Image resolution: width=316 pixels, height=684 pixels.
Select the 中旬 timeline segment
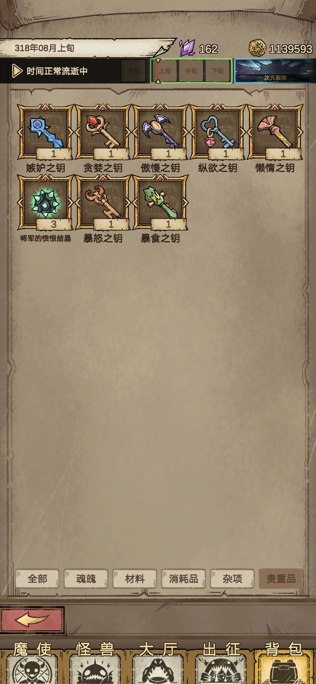(191, 71)
